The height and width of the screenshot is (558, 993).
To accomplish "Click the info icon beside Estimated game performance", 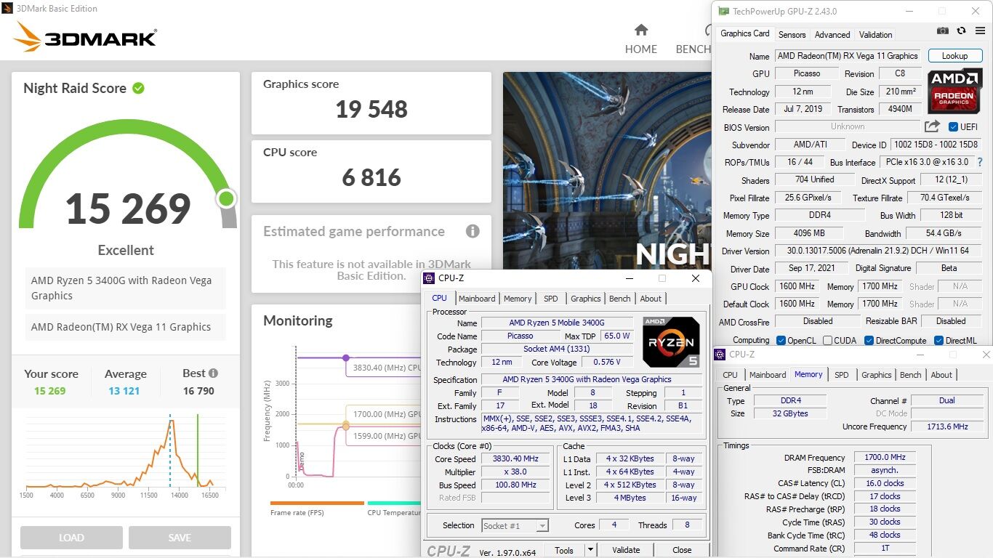I will pyautogui.click(x=473, y=231).
